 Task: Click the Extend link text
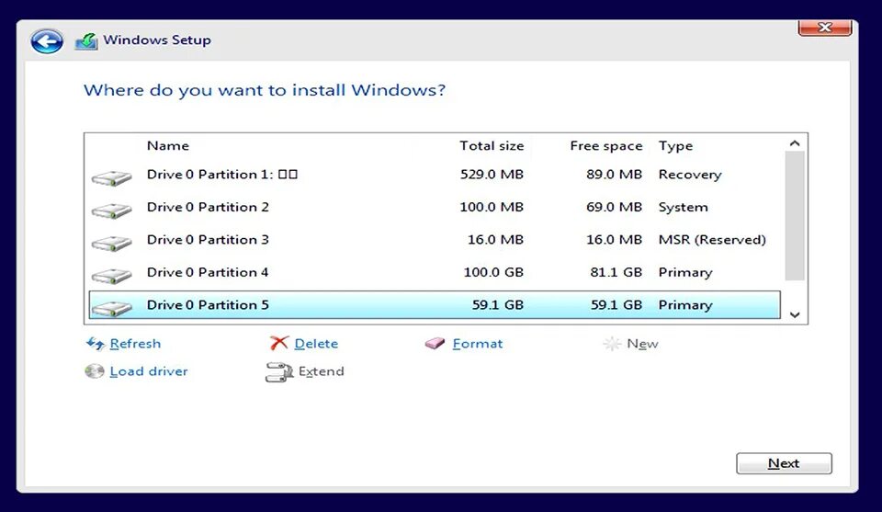tap(322, 371)
